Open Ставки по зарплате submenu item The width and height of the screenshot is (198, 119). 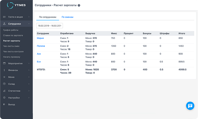click(13, 36)
